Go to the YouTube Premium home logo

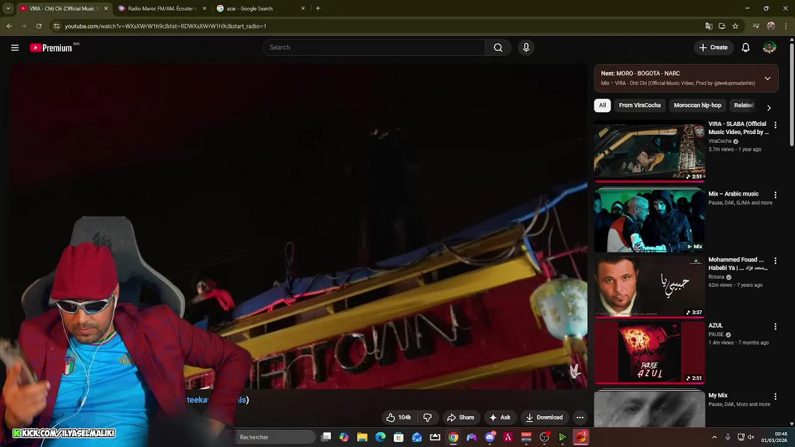(x=51, y=48)
